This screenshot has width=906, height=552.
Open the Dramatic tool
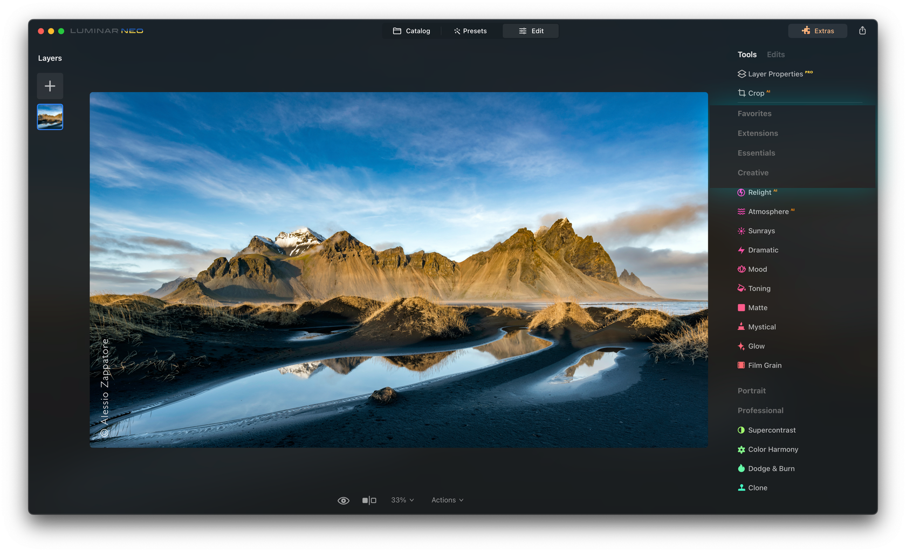[x=763, y=250]
